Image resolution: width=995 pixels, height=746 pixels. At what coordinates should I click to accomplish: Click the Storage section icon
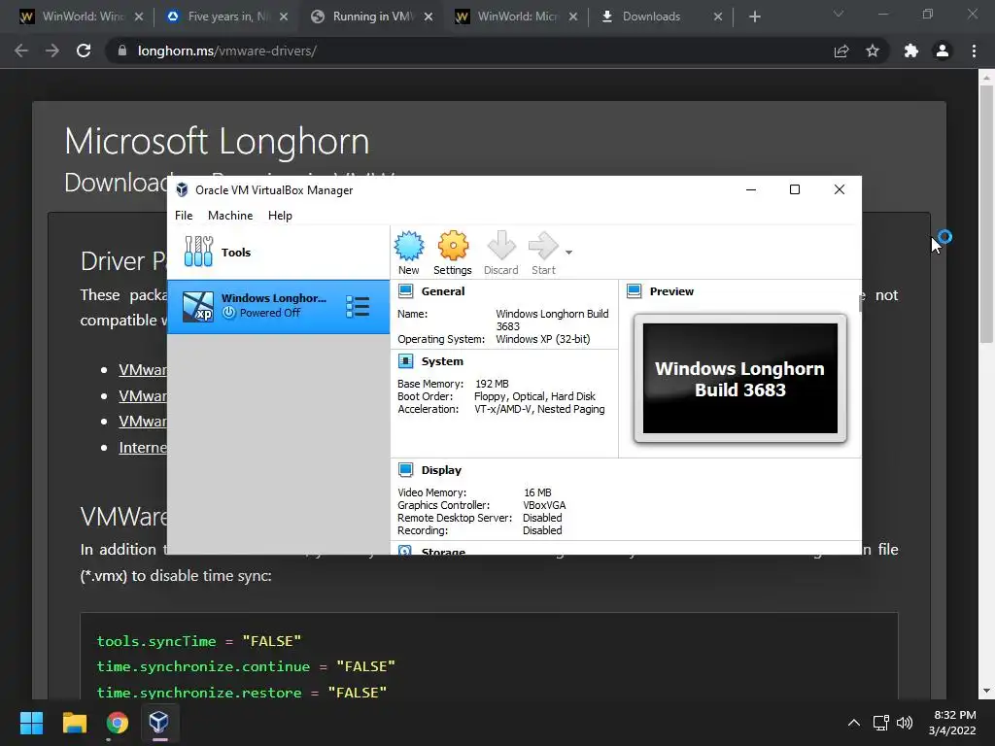point(405,551)
